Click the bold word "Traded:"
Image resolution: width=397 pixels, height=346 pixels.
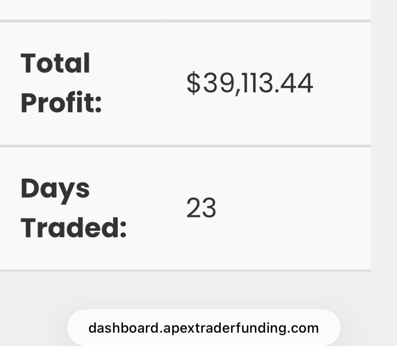click(x=73, y=228)
